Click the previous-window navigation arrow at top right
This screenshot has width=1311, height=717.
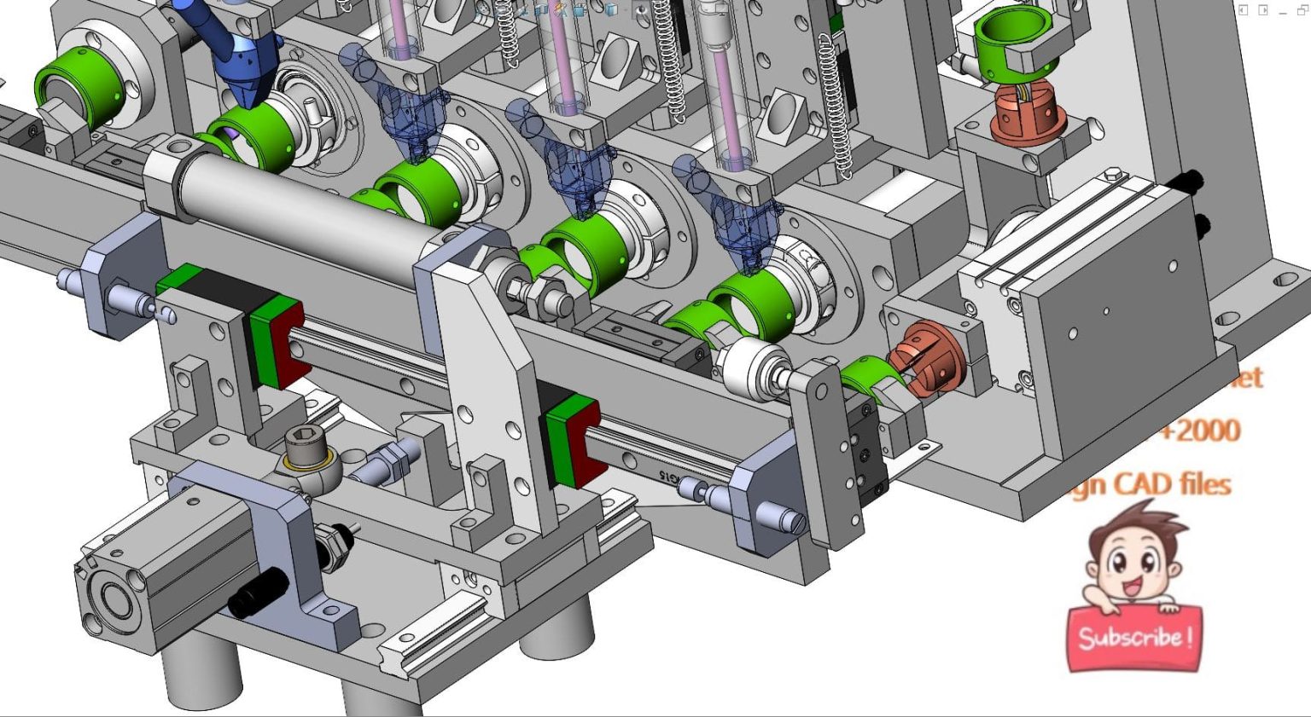1244,10
